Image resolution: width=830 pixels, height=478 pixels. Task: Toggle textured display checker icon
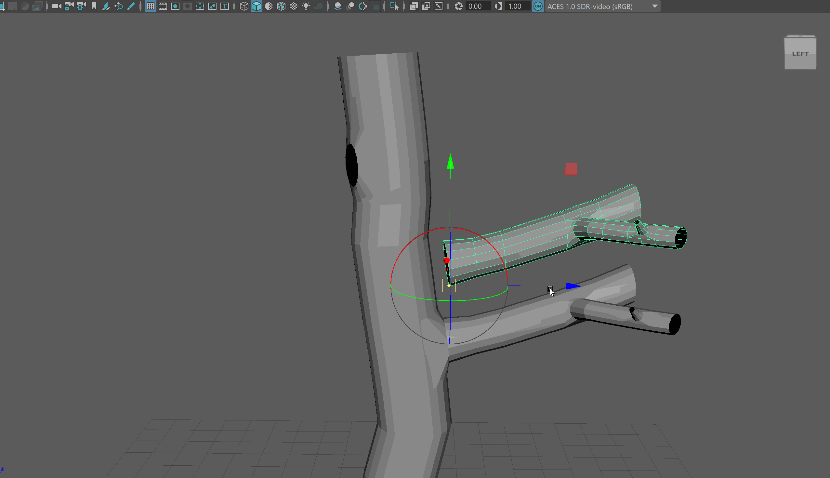[294, 6]
